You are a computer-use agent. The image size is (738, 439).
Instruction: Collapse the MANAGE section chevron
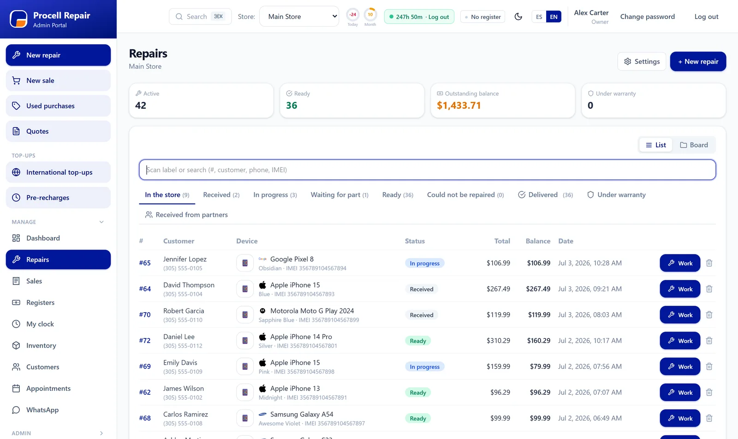coord(101,222)
